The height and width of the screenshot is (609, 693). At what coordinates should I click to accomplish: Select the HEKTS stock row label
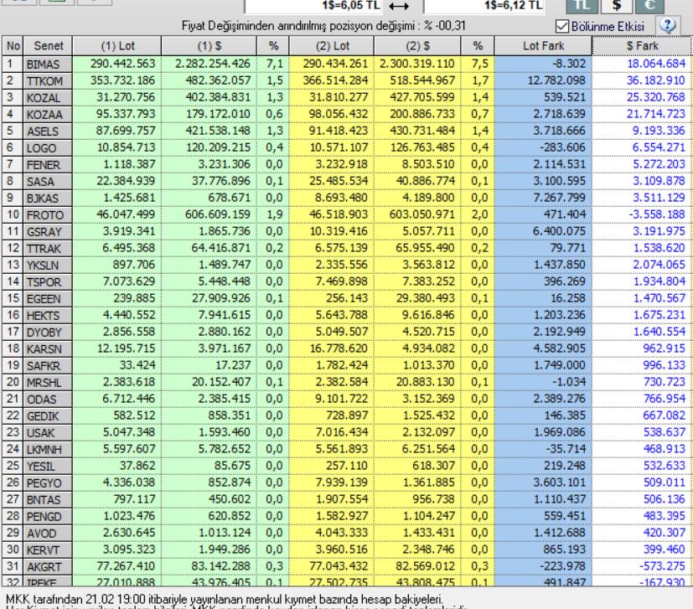click(x=48, y=316)
